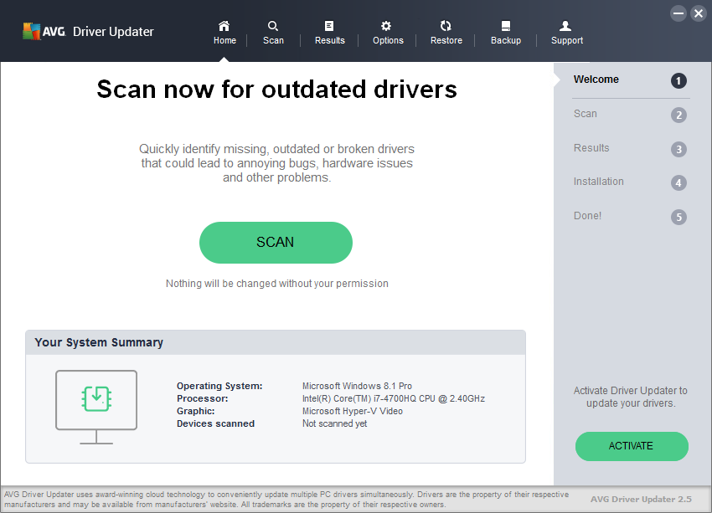712x513 pixels.
Task: Select the Done! step label in sidebar
Action: pos(587,215)
